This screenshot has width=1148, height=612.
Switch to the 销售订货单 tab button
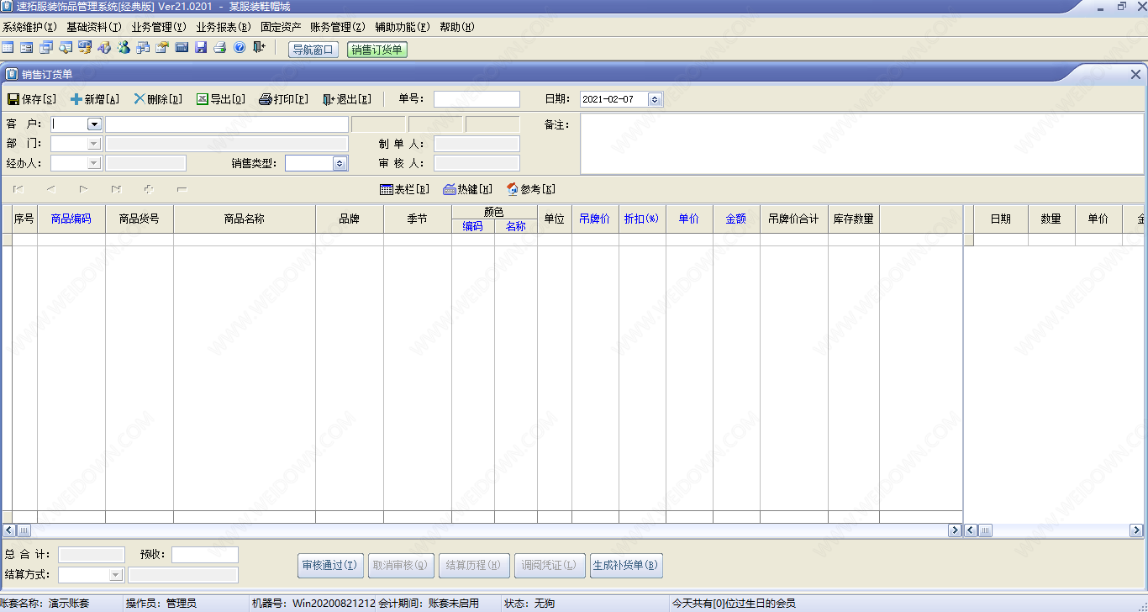[x=377, y=50]
